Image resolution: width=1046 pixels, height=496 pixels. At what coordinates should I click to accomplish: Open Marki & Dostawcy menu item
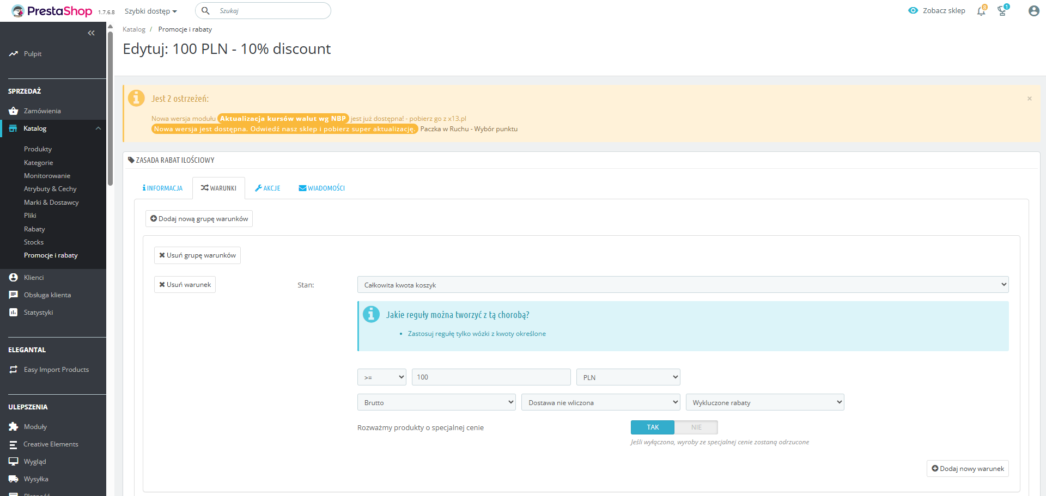point(51,203)
